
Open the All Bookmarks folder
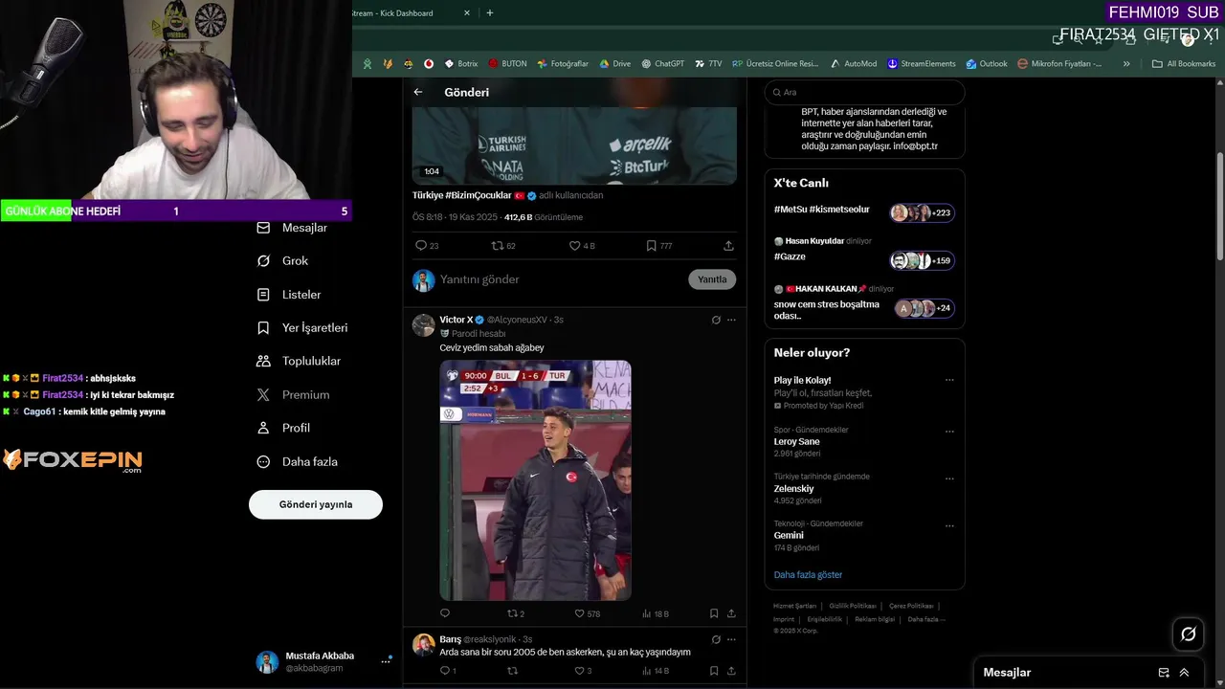tap(1183, 64)
